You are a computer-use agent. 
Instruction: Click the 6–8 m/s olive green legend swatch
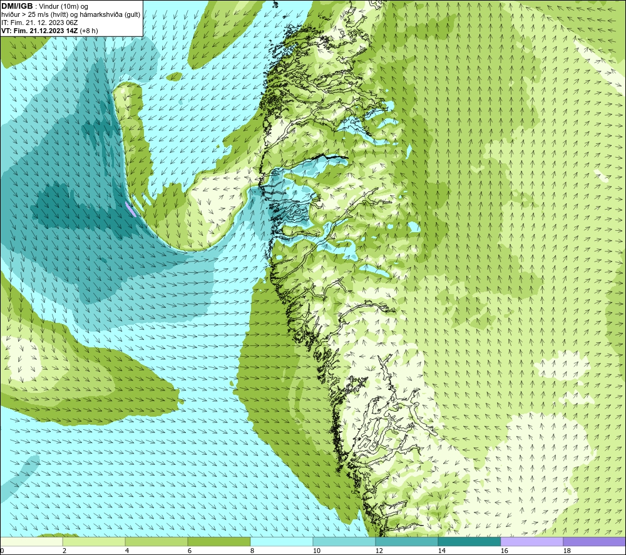point(218,542)
